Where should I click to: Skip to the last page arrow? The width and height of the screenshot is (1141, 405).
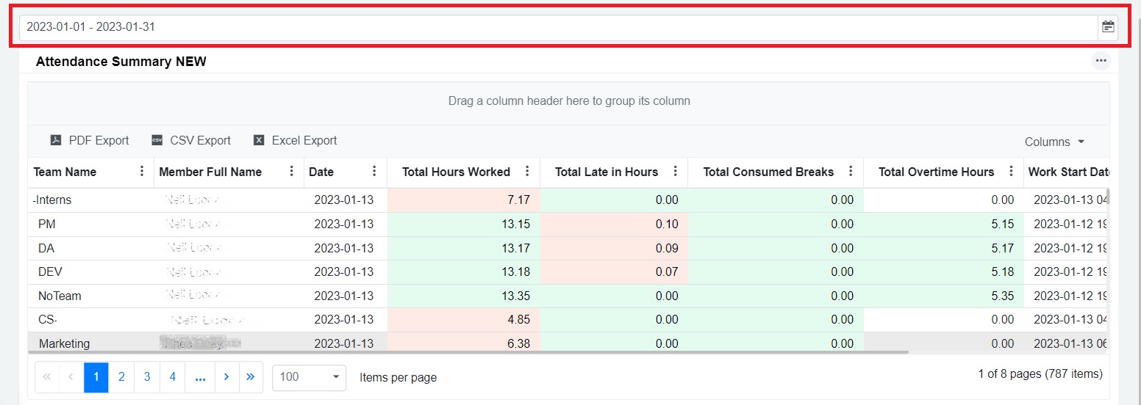point(250,377)
